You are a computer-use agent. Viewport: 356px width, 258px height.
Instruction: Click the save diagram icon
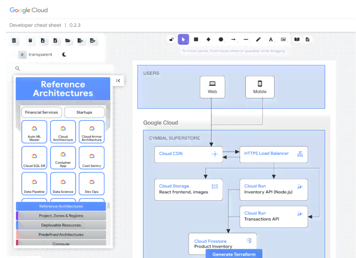coord(30,40)
